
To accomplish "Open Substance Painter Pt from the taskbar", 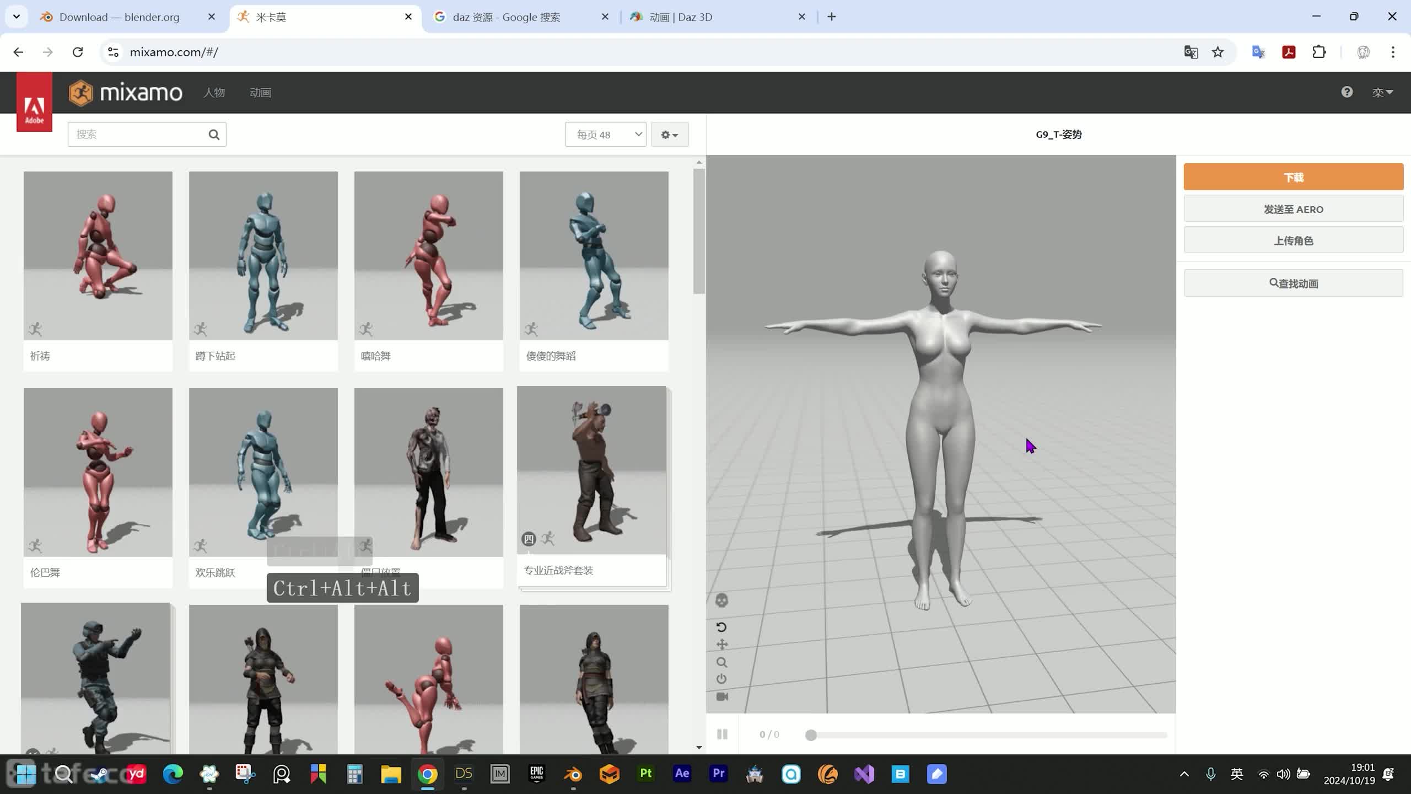I will pos(645,774).
